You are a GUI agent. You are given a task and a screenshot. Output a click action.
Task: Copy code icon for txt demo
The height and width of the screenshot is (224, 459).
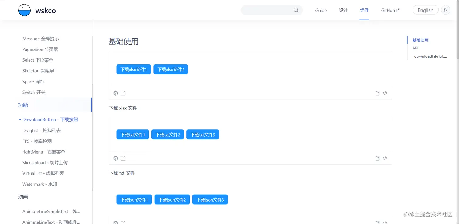click(x=377, y=158)
